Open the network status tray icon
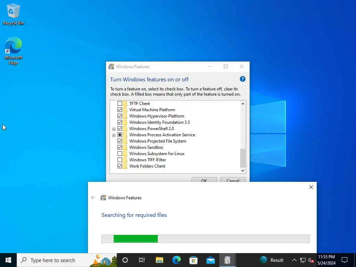 (x=303, y=260)
